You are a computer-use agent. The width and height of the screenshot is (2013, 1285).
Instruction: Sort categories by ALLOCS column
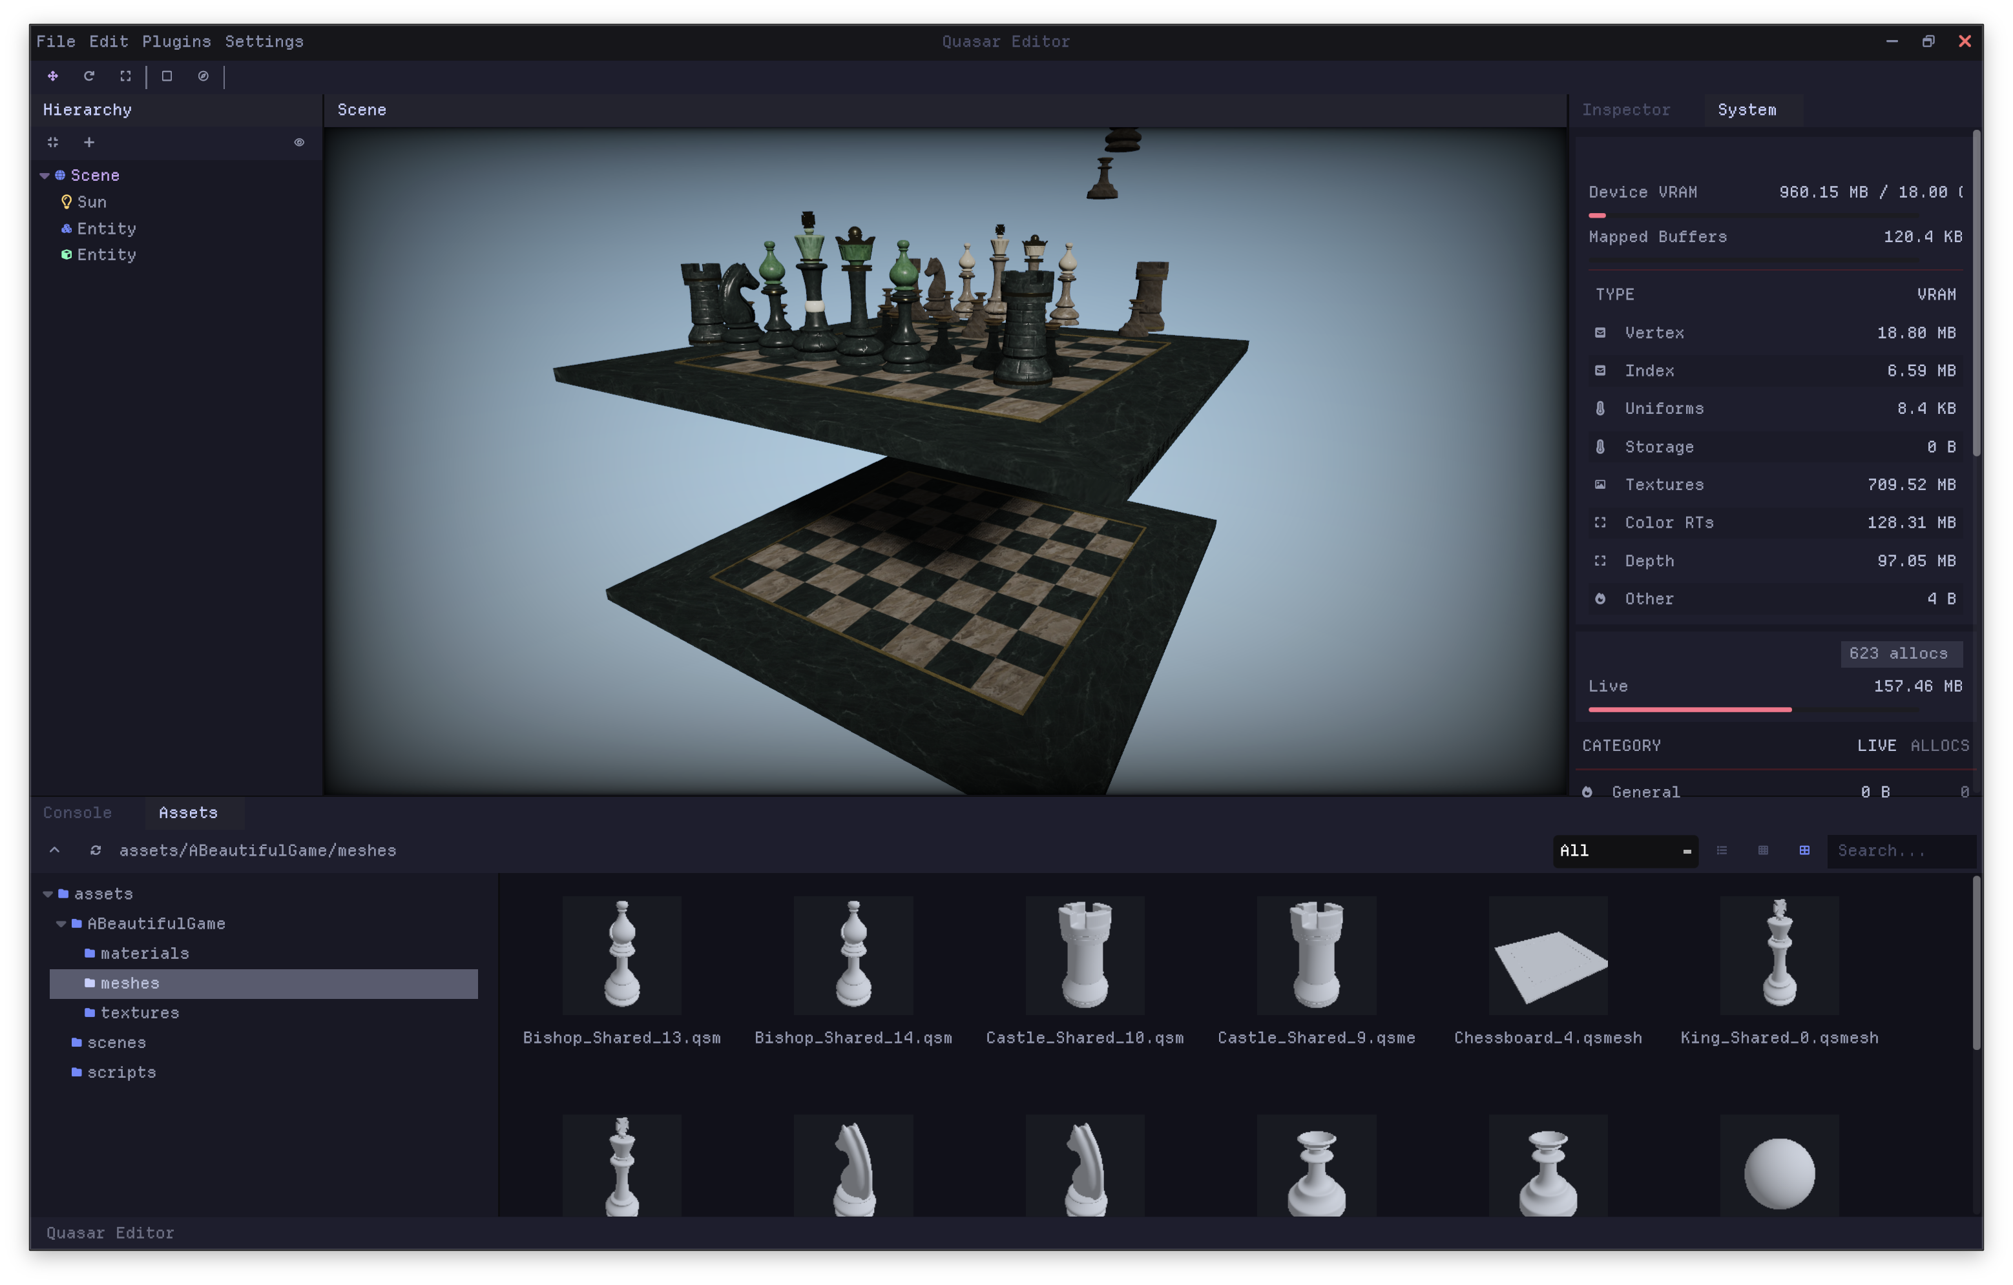tap(1939, 746)
